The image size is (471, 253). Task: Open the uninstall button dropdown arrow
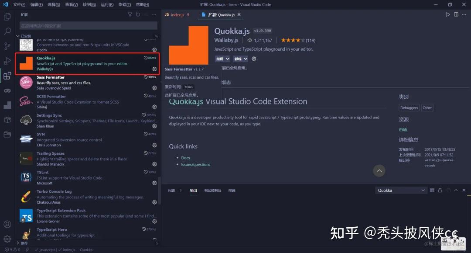[246, 59]
